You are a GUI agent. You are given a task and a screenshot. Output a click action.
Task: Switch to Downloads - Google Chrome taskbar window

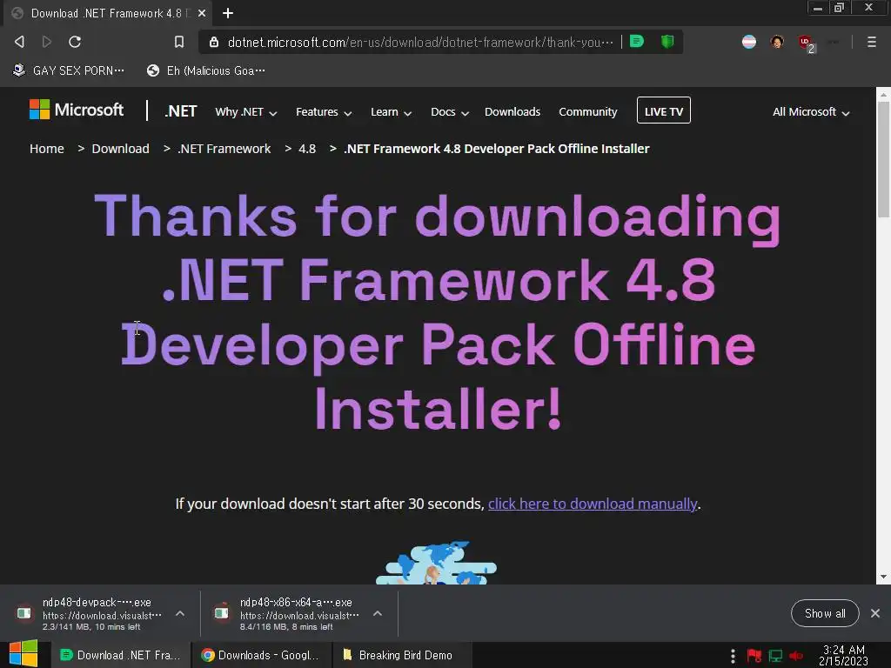pyautogui.click(x=260, y=655)
